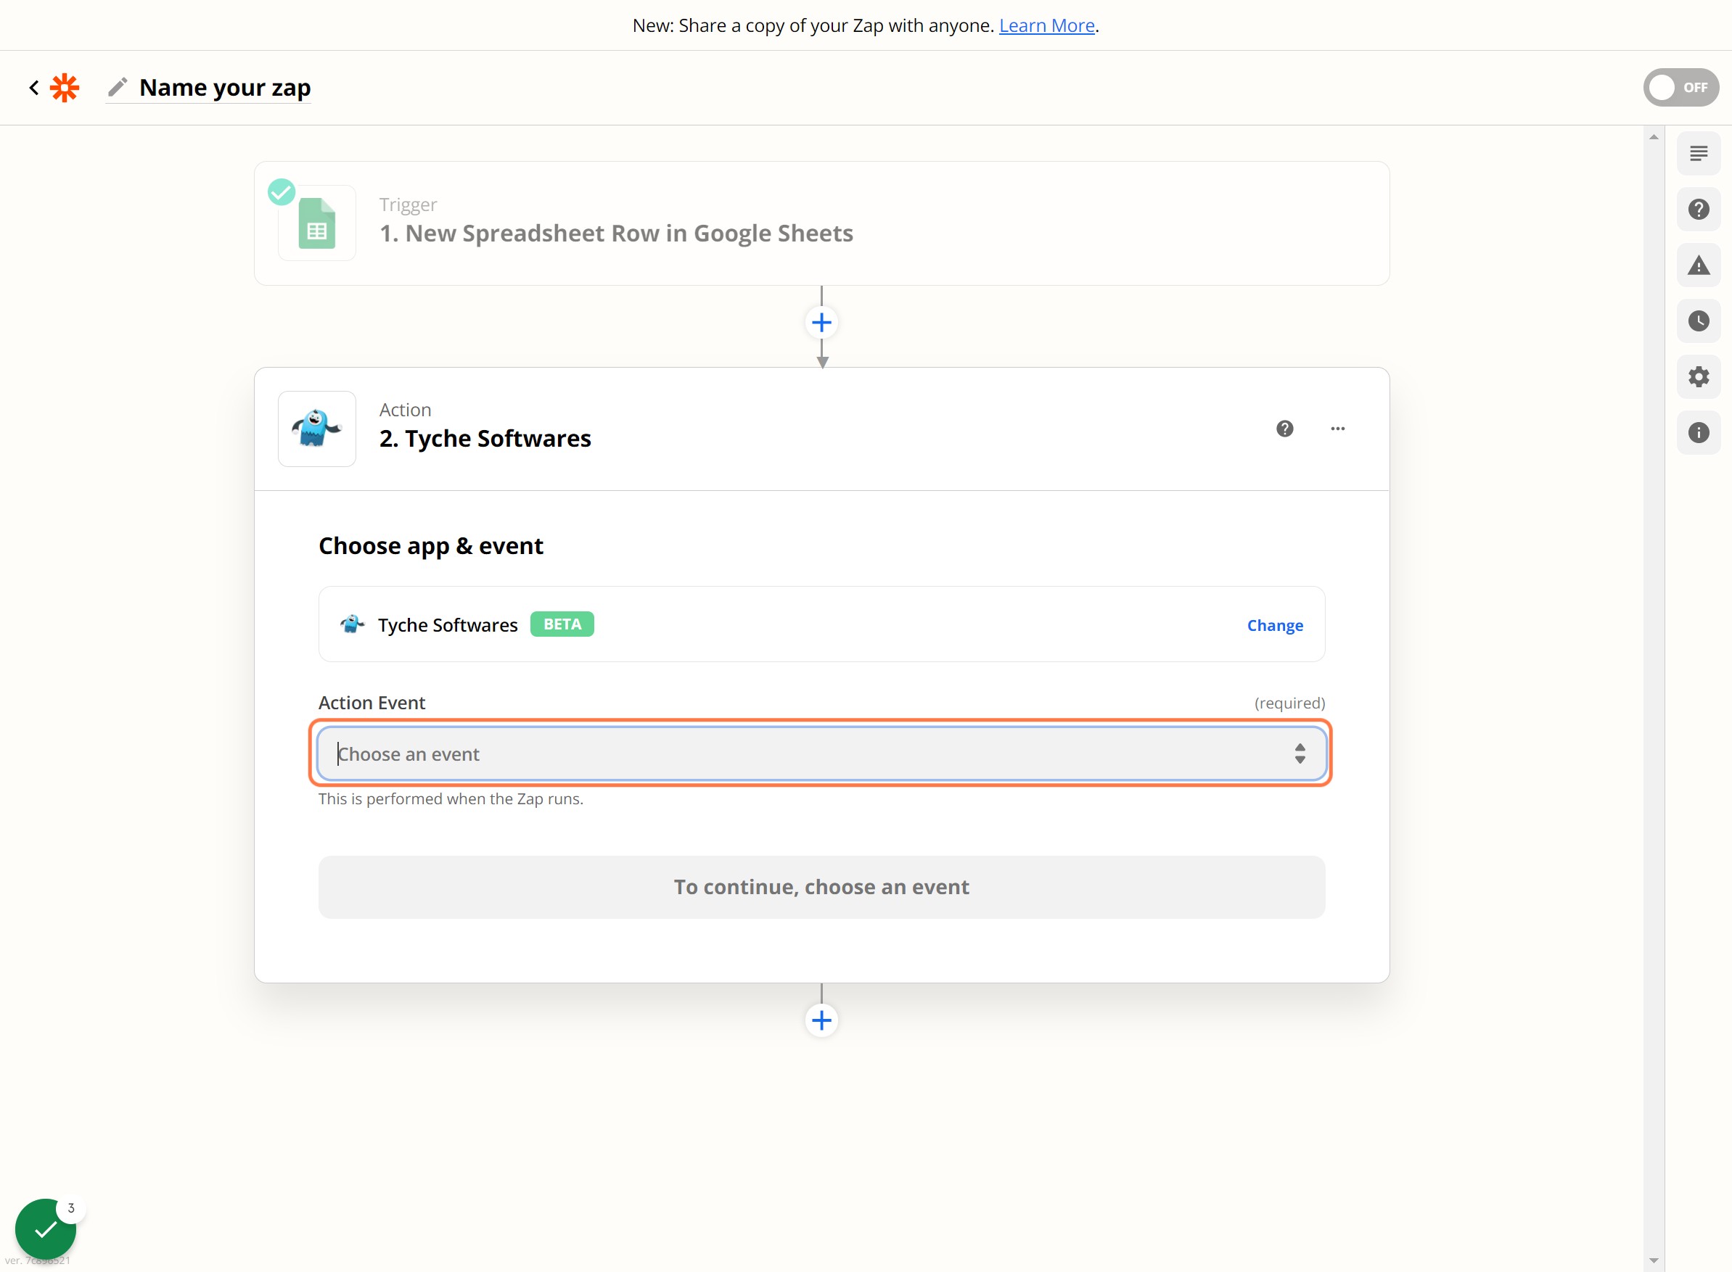This screenshot has height=1272, width=1732.
Task: Add a new step below the action
Action: (821, 1020)
